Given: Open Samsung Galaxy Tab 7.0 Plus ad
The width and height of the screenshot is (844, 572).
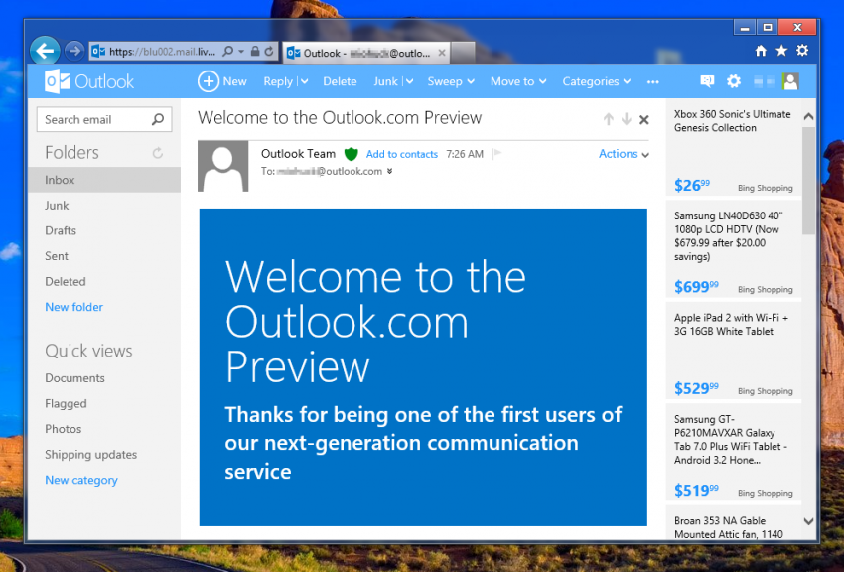Looking at the screenshot, I should [733, 453].
